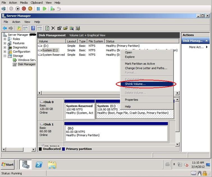Expand the Roles tree node
Image resolution: width=212 pixels, height=177 pixels.
click(x=5, y=39)
